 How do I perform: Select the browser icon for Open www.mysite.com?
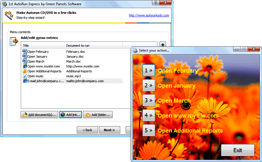[25, 66]
